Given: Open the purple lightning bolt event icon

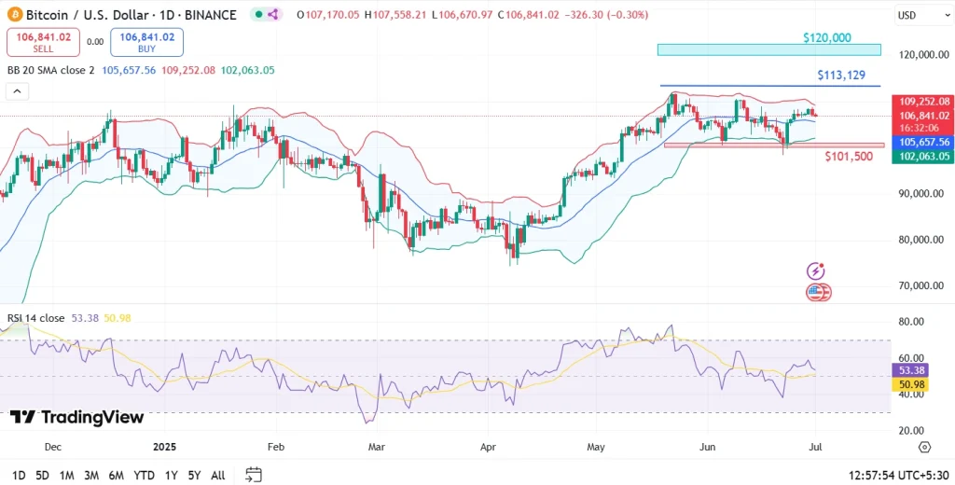Looking at the screenshot, I should click(x=817, y=270).
